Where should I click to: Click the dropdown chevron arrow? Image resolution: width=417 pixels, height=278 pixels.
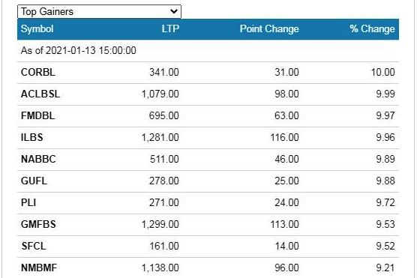point(174,11)
